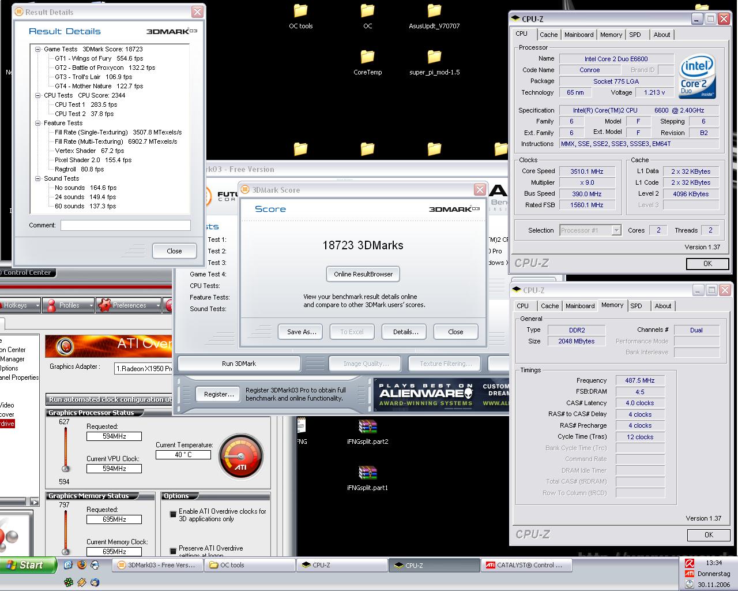Select CPU Test 2 result row

pyautogui.click(x=84, y=114)
